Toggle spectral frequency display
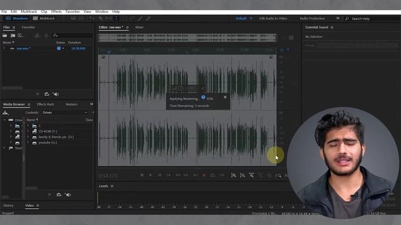Image resolution: width=401 pixels, height=225 pixels. click(x=73, y=18)
